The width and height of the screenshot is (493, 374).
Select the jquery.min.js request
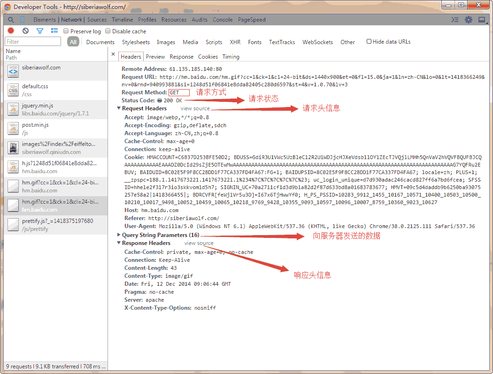[56, 109]
